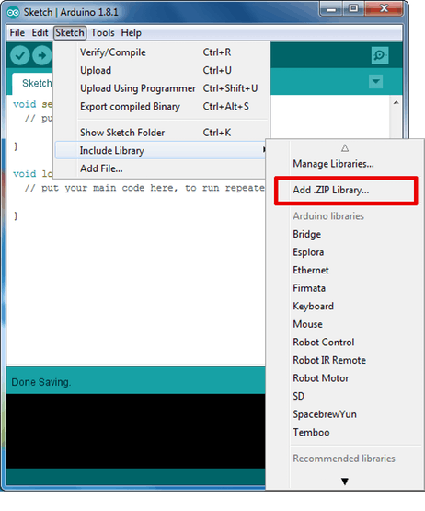
Task: Open the tab options dropdown arrow
Action: point(375,81)
